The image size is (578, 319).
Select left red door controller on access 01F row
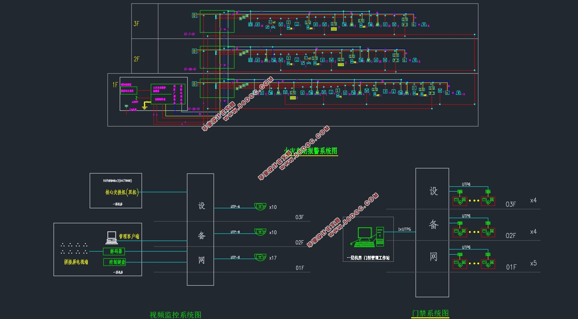[x=460, y=264]
